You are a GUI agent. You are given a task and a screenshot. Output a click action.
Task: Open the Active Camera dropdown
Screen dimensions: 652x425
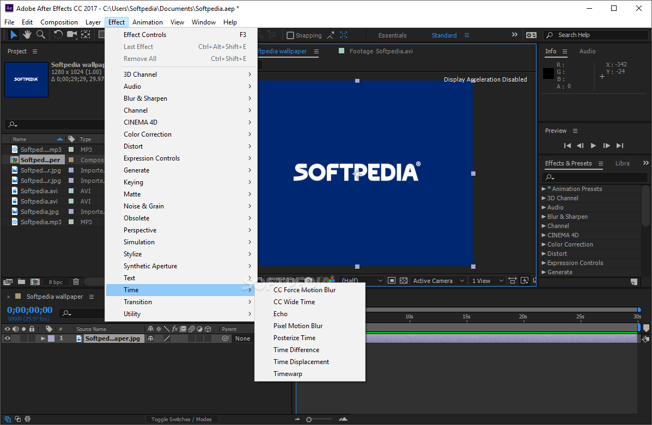pyautogui.click(x=438, y=281)
